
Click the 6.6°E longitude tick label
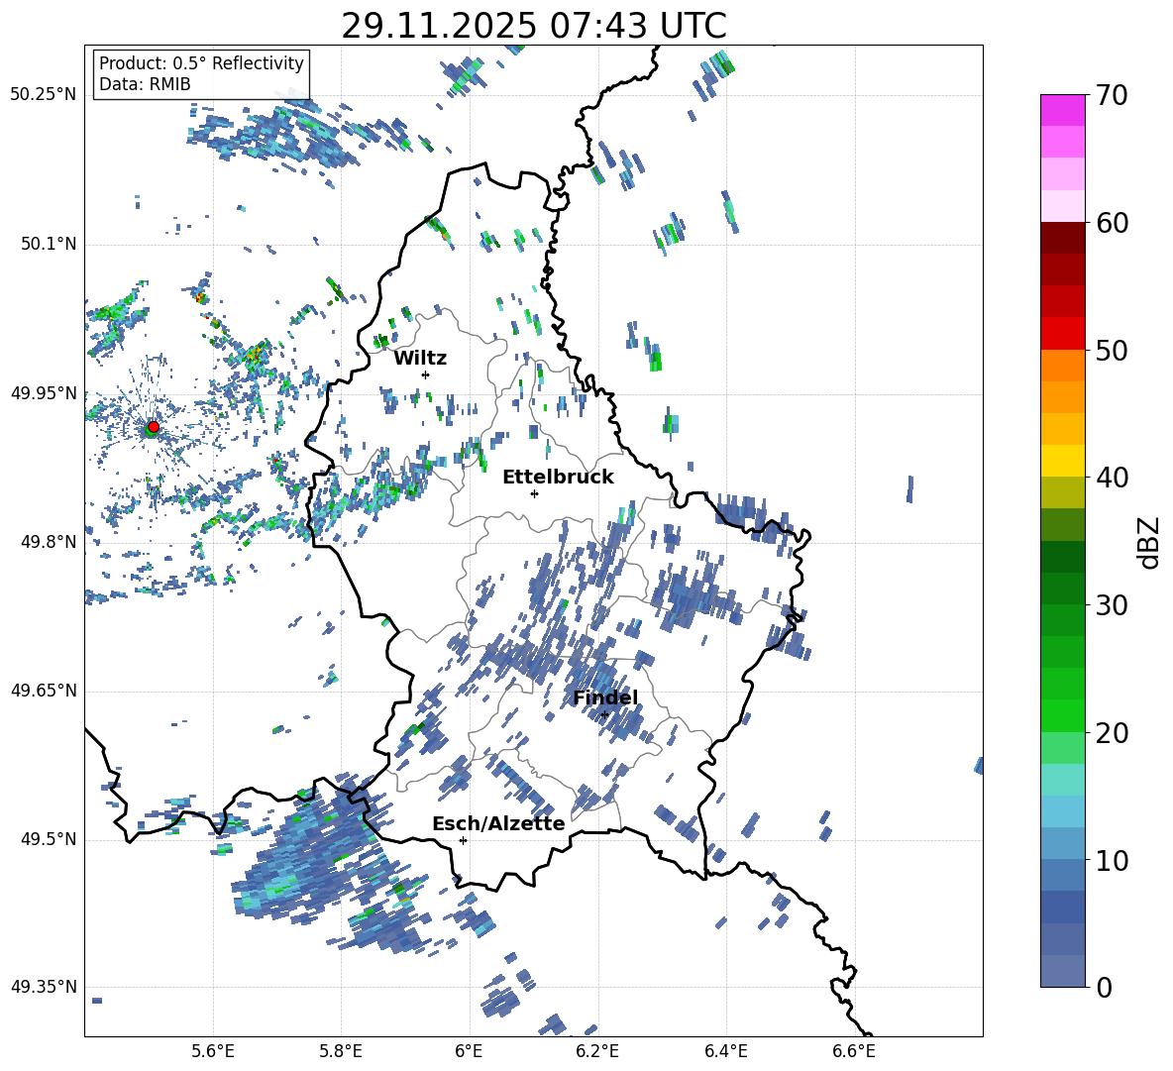point(853,1051)
